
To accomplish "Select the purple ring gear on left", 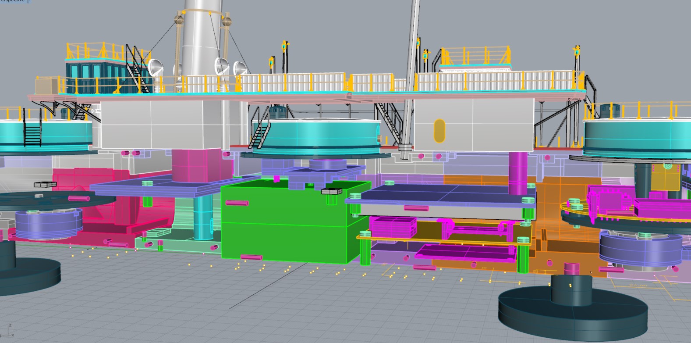I will 48,223.
